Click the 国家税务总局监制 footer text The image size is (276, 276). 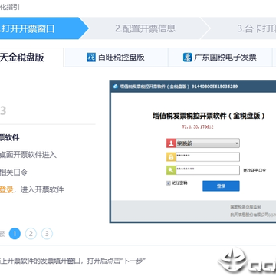[x=246, y=207]
